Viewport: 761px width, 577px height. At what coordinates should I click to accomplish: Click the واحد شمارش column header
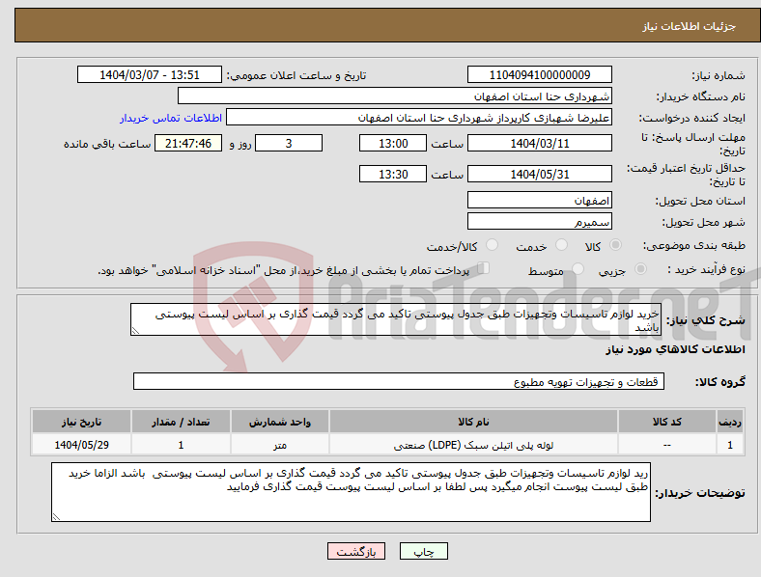(280, 422)
